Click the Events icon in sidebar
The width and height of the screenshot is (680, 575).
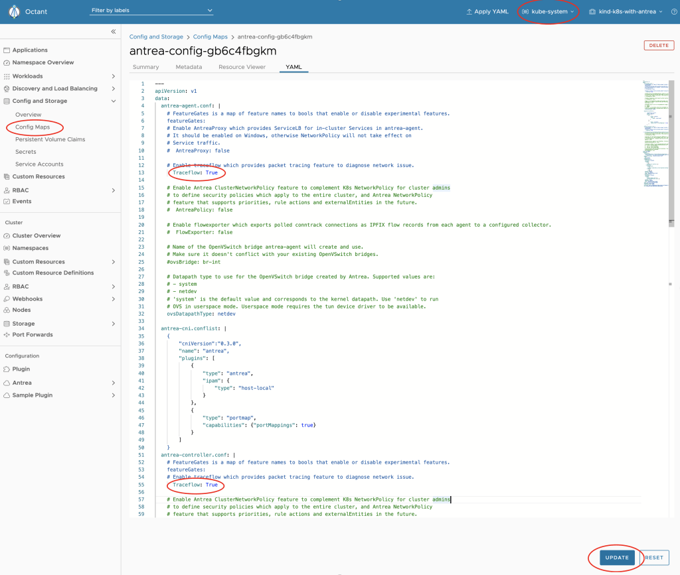click(7, 202)
